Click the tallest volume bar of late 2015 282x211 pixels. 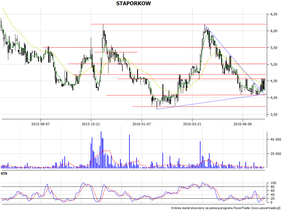click(x=101, y=150)
